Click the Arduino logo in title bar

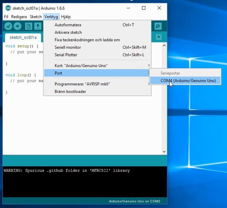click(8, 8)
